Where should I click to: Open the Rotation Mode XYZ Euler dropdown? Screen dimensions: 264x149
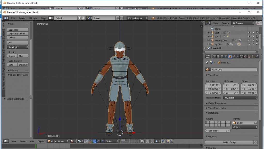(x=240, y=97)
